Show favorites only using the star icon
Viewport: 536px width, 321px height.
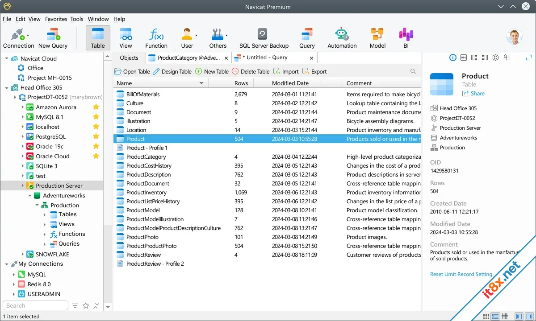(86, 305)
